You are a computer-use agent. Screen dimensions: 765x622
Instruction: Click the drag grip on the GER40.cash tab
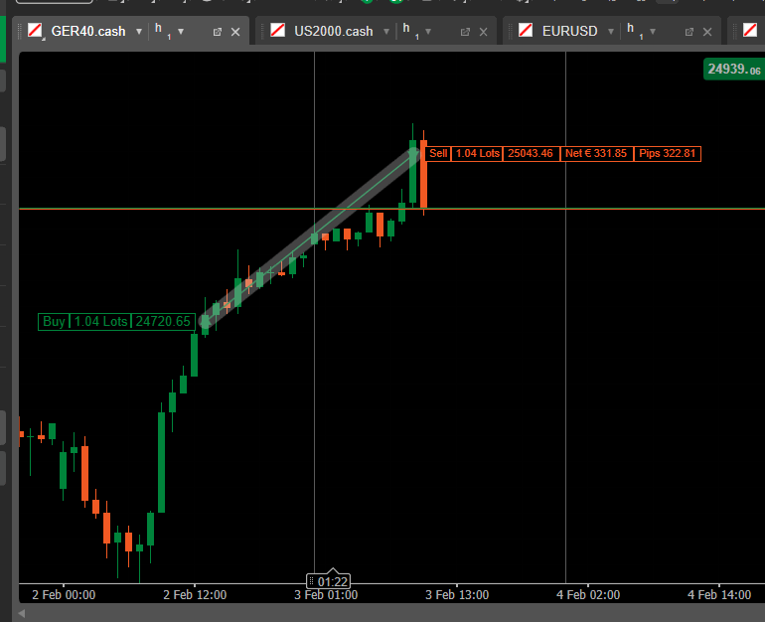click(20, 31)
